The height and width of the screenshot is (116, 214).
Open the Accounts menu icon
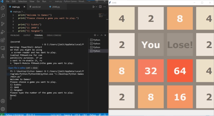tap(3, 101)
